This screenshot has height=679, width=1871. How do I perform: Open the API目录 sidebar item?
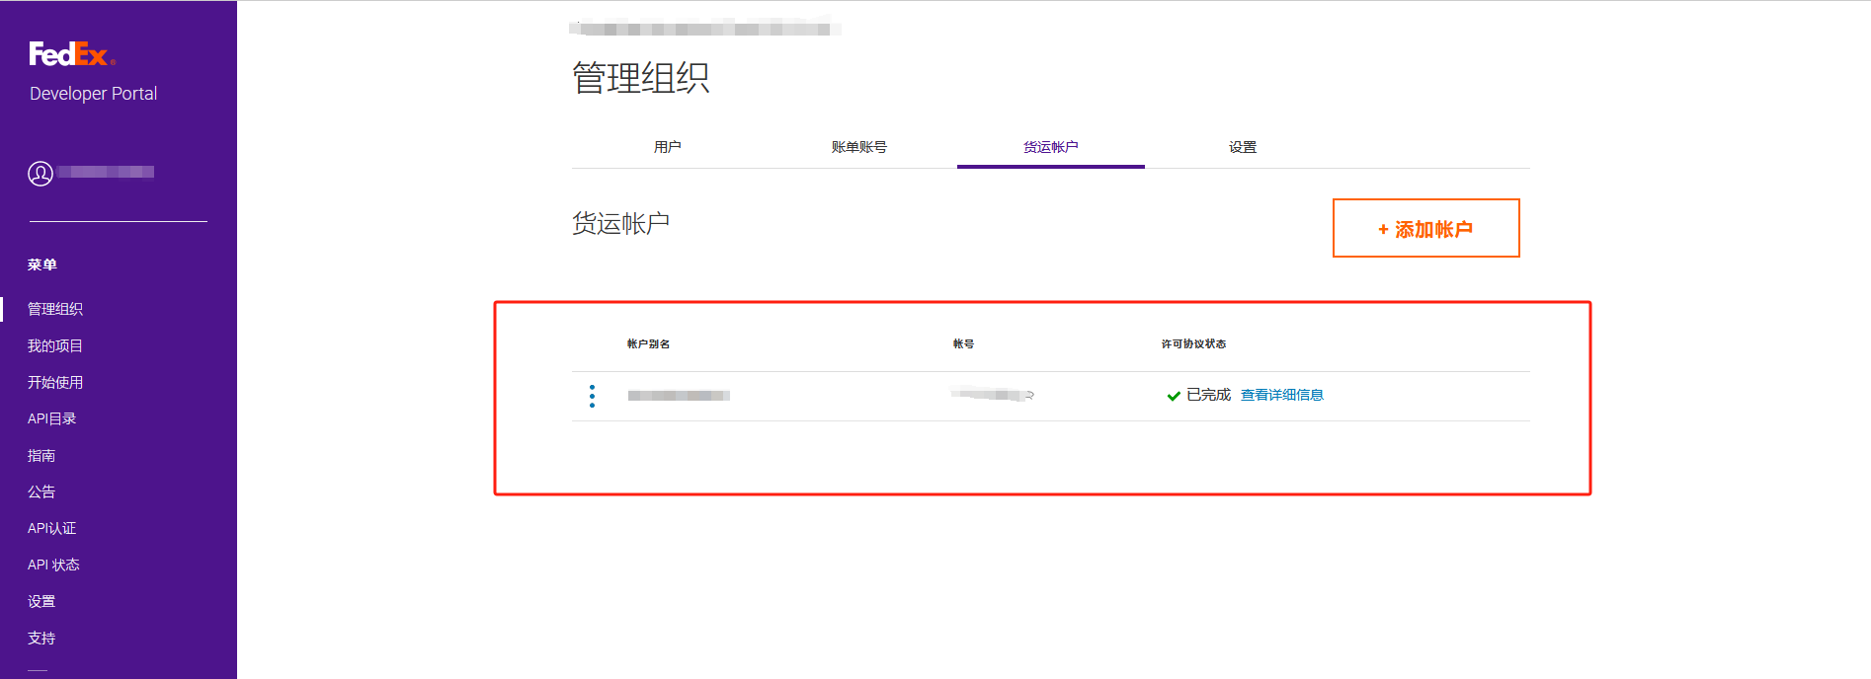click(52, 418)
